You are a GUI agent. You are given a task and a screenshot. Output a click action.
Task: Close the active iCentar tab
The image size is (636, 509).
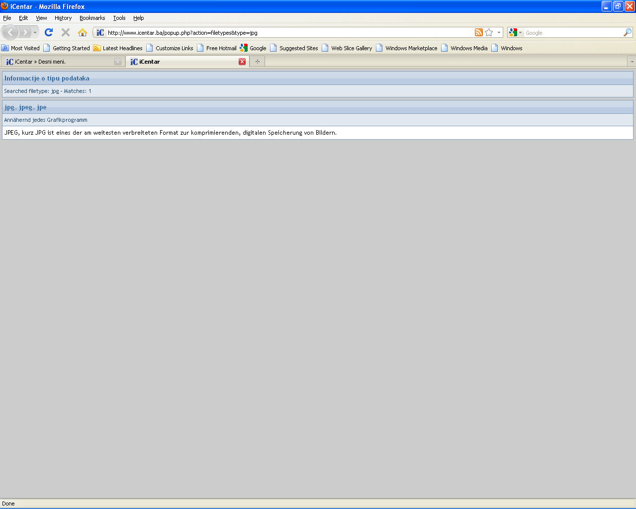coord(242,62)
